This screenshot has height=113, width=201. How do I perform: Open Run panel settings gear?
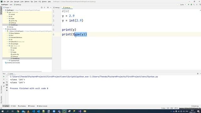198,73
